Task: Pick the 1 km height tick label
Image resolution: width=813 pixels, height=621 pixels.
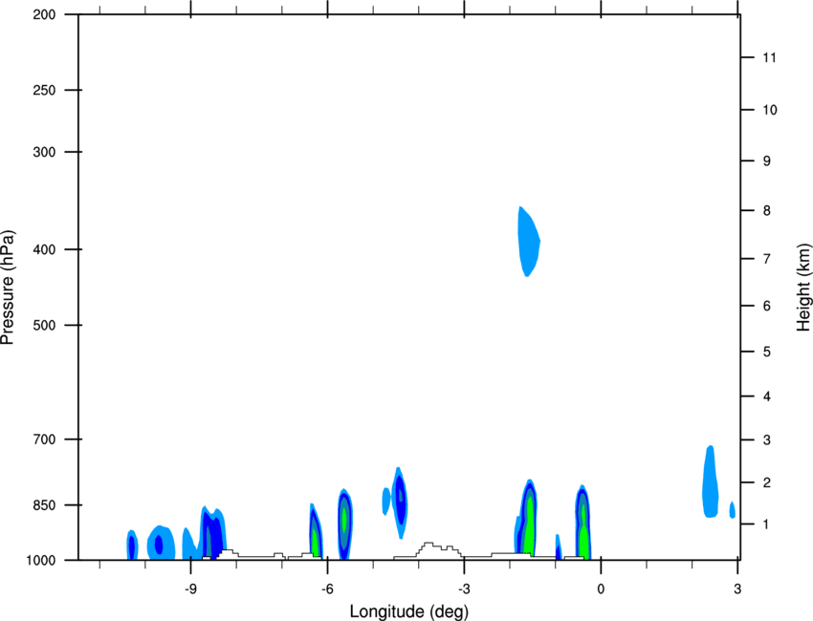Action: [x=767, y=525]
